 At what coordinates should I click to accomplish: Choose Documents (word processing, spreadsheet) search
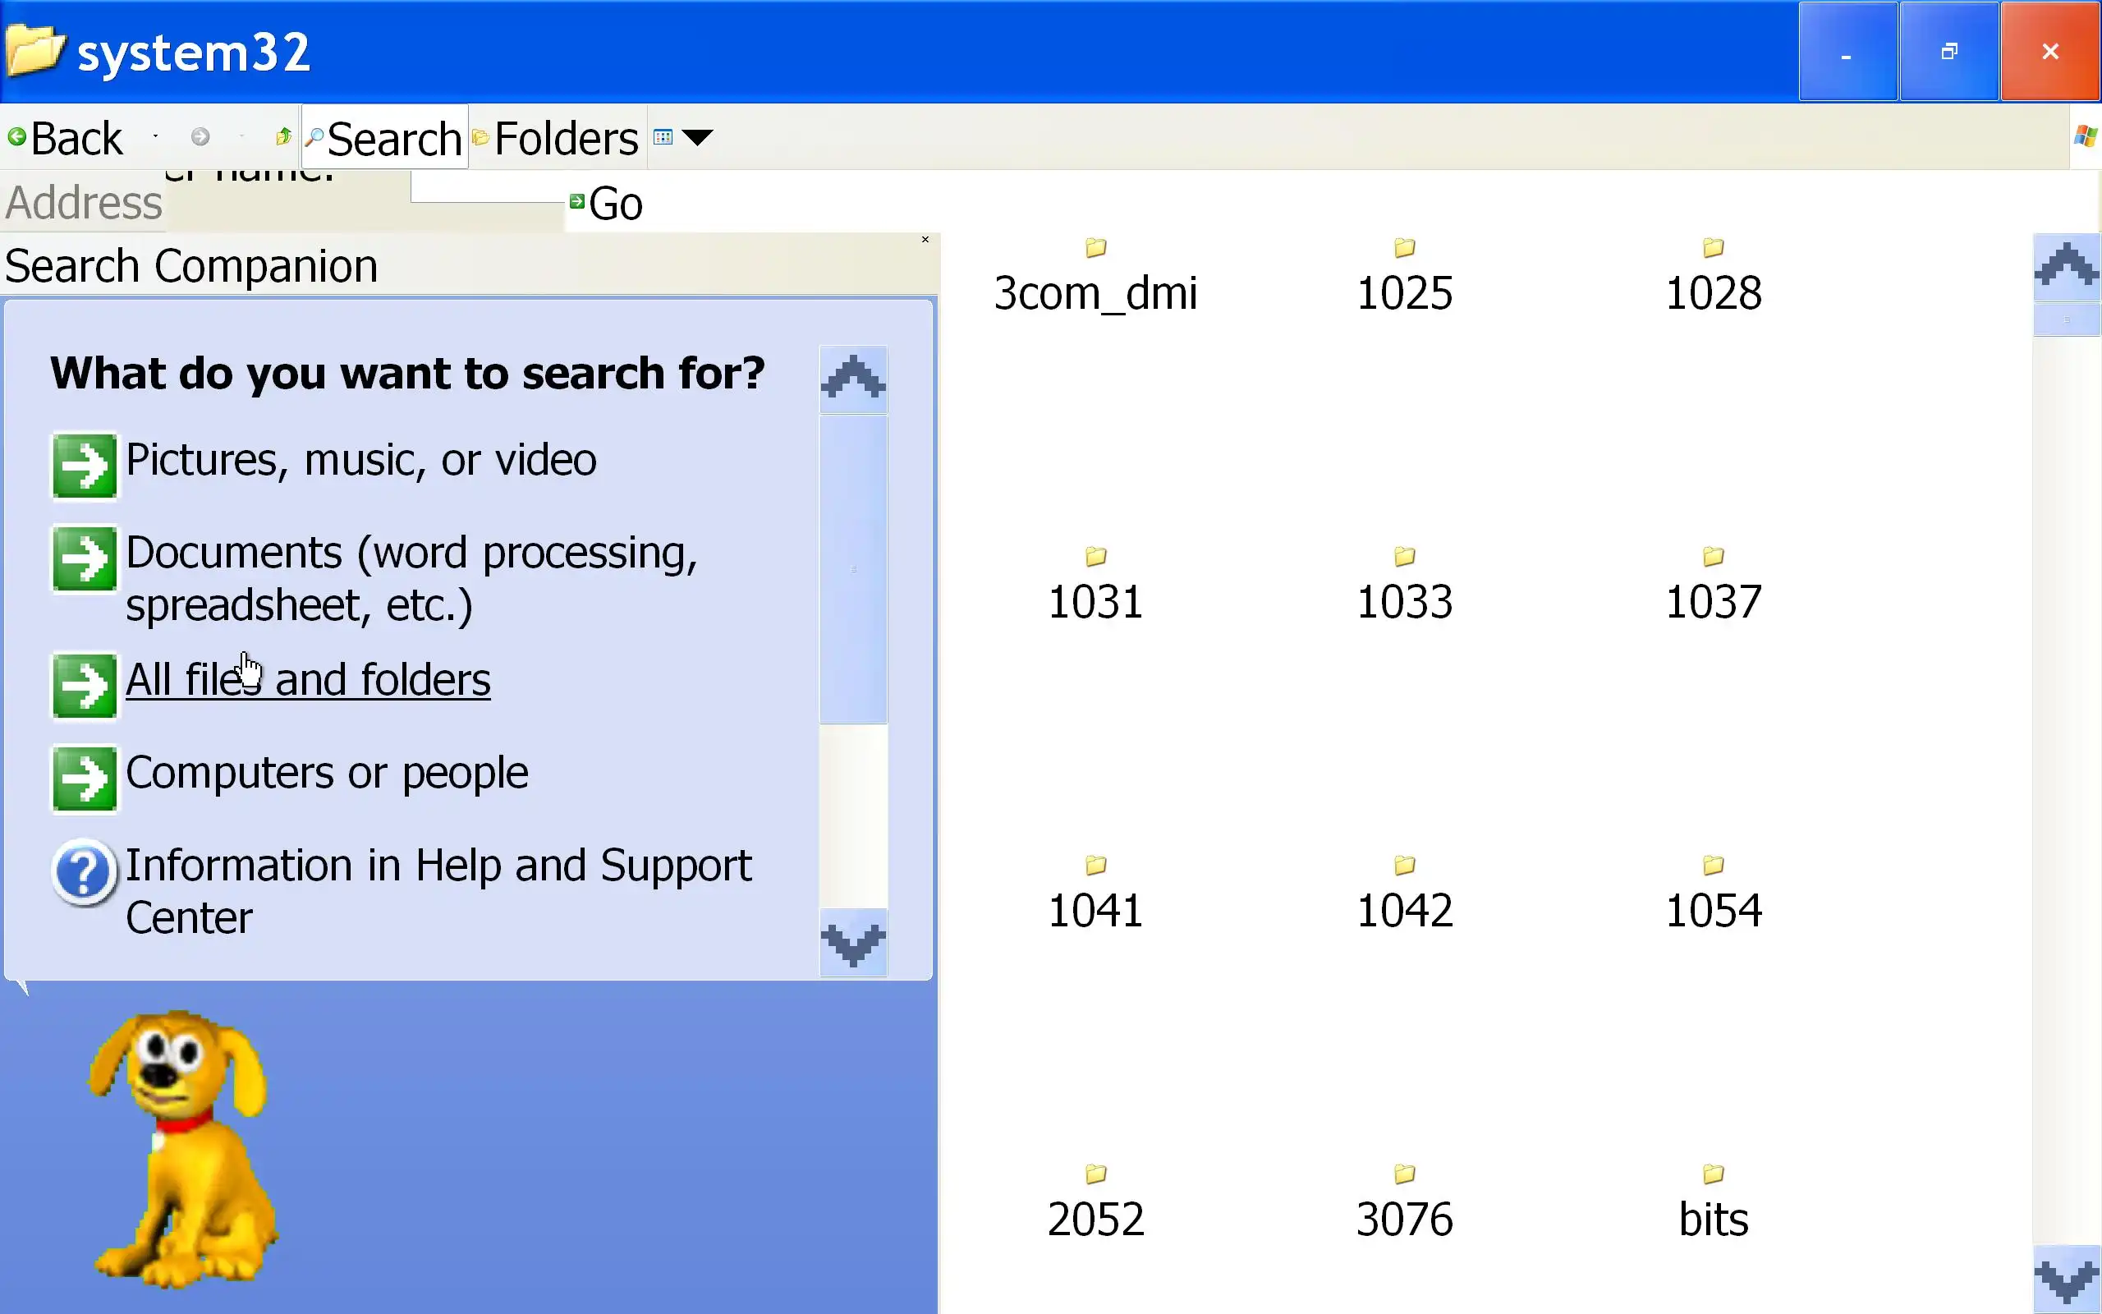tap(411, 578)
